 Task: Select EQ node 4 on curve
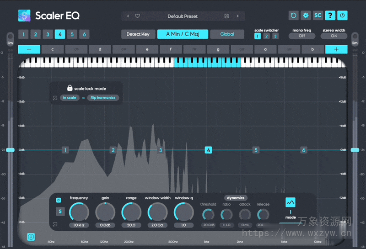point(208,150)
